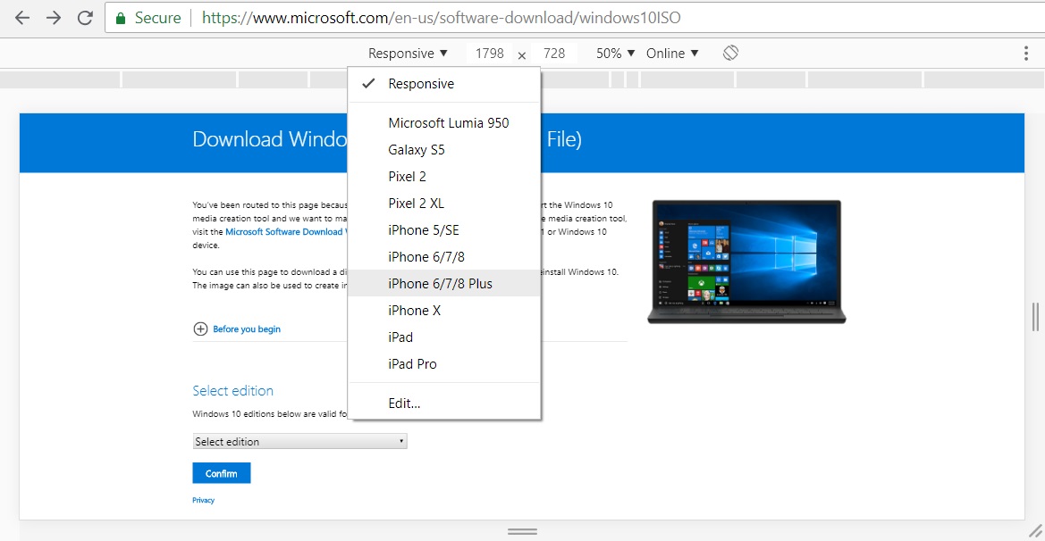This screenshot has width=1045, height=541.
Task: Go back with the browser back arrow
Action: point(22,18)
